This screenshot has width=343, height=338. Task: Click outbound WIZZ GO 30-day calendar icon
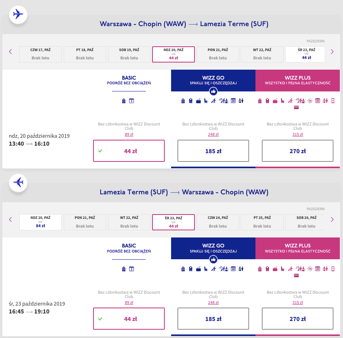tap(233, 101)
